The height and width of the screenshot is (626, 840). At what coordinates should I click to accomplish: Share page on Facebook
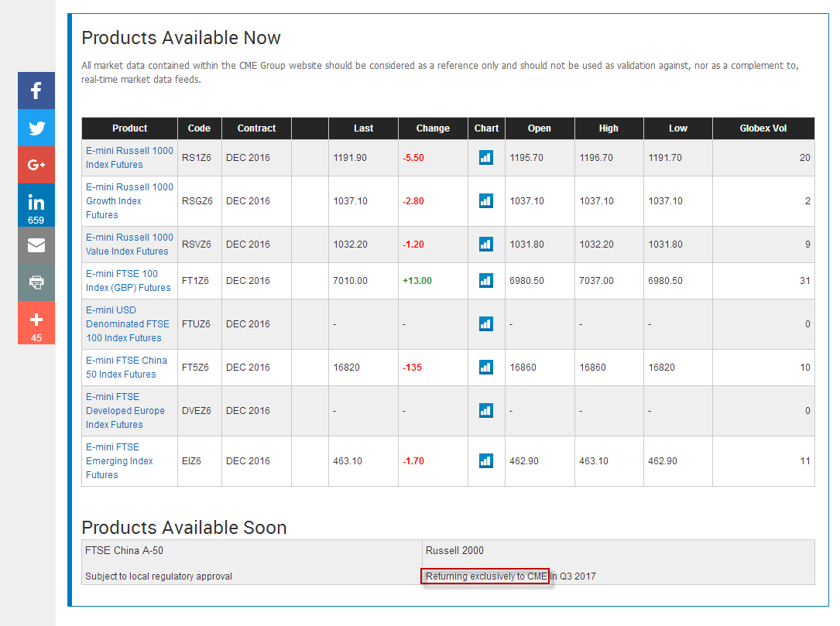[36, 91]
